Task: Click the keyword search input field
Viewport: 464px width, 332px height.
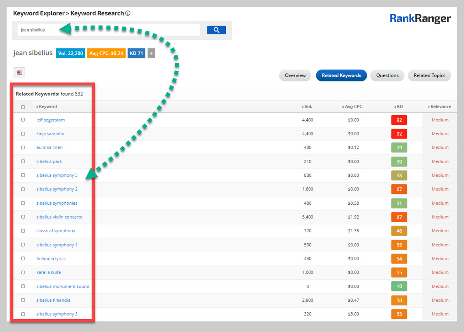Action: coord(109,30)
